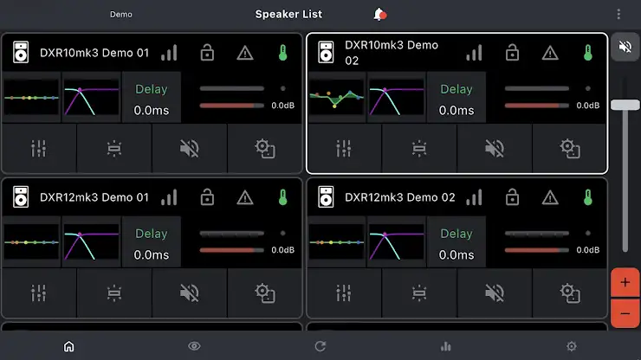Increase master level with plus button
The image size is (641, 360).
point(625,282)
